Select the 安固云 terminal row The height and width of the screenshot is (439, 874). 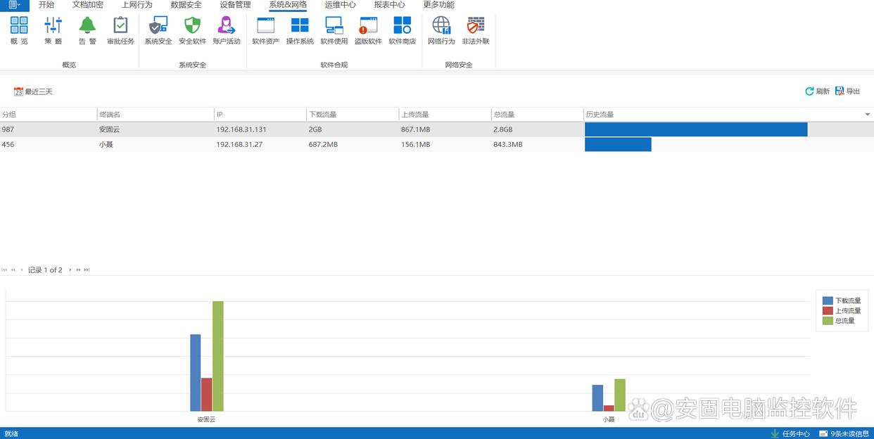coord(109,129)
